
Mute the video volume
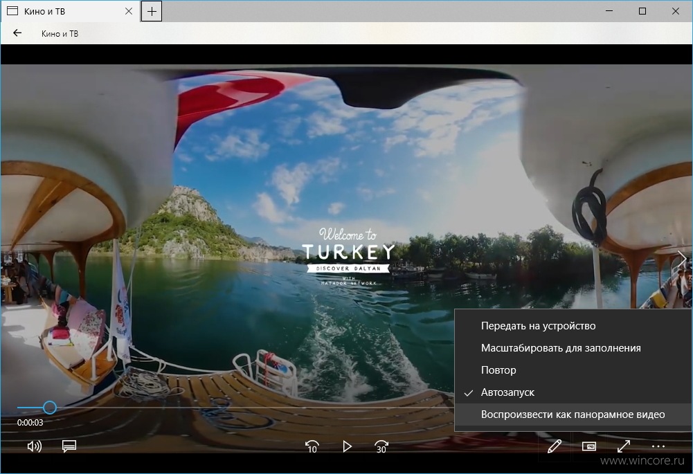(x=35, y=446)
